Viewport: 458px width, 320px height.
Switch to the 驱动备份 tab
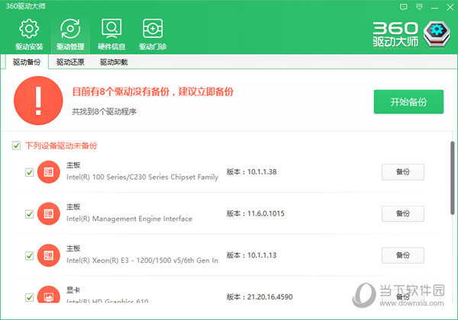coord(27,62)
